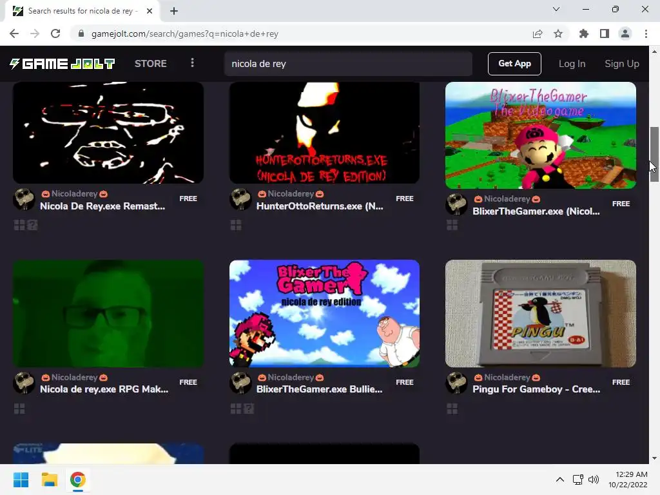Click avatar beside Nicola De Rey.exe Remast...
The image size is (660, 495).
pos(24,199)
